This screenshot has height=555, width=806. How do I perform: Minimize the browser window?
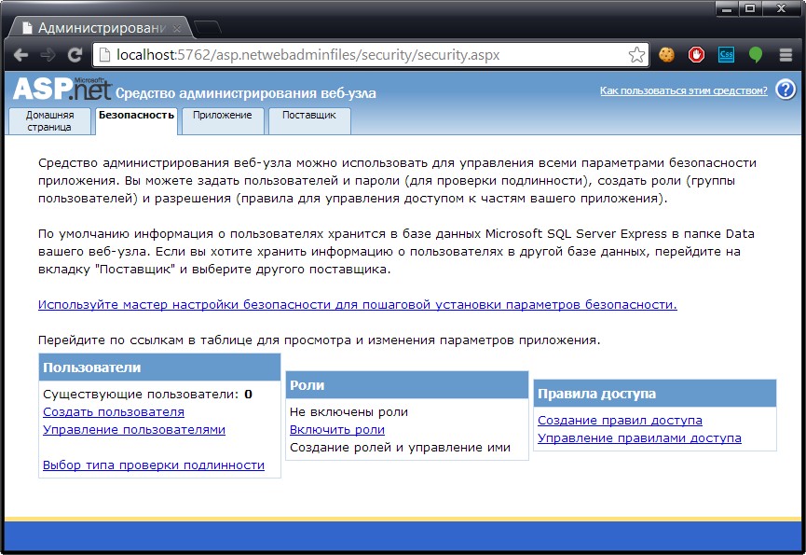(x=726, y=8)
